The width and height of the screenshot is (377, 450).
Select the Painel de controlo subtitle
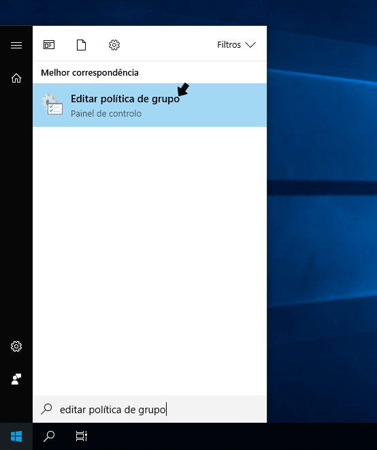point(106,114)
